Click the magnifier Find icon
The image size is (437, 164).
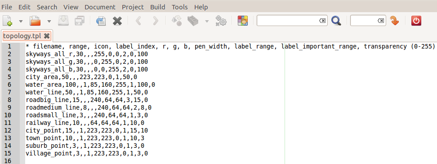click(x=336, y=21)
